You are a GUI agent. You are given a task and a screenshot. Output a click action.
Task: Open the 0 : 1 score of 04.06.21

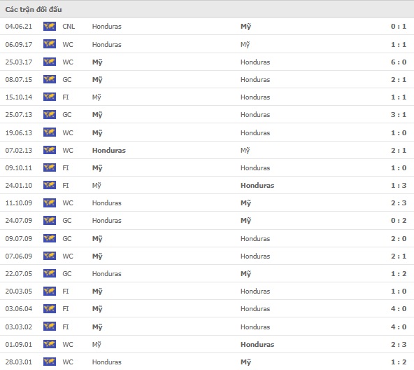tap(399, 26)
